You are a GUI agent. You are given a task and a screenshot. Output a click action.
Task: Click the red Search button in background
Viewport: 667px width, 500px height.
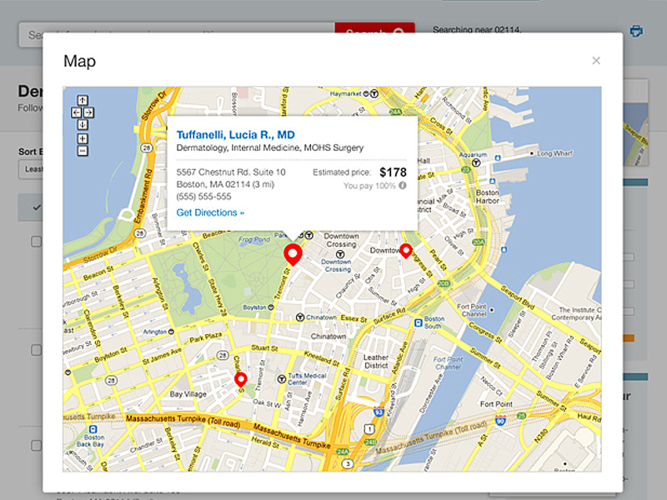pos(374,28)
